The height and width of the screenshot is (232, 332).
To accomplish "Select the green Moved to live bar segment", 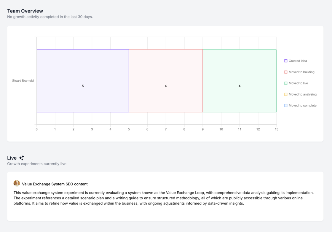I will pos(240,81).
